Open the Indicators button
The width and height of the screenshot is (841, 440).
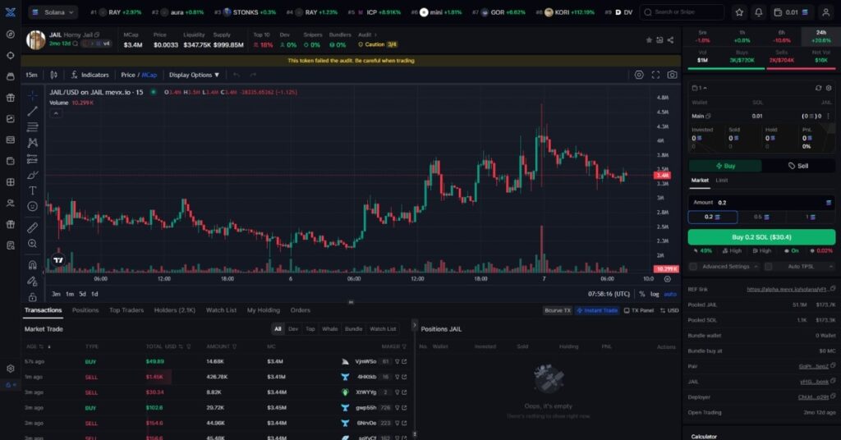[x=90, y=75]
